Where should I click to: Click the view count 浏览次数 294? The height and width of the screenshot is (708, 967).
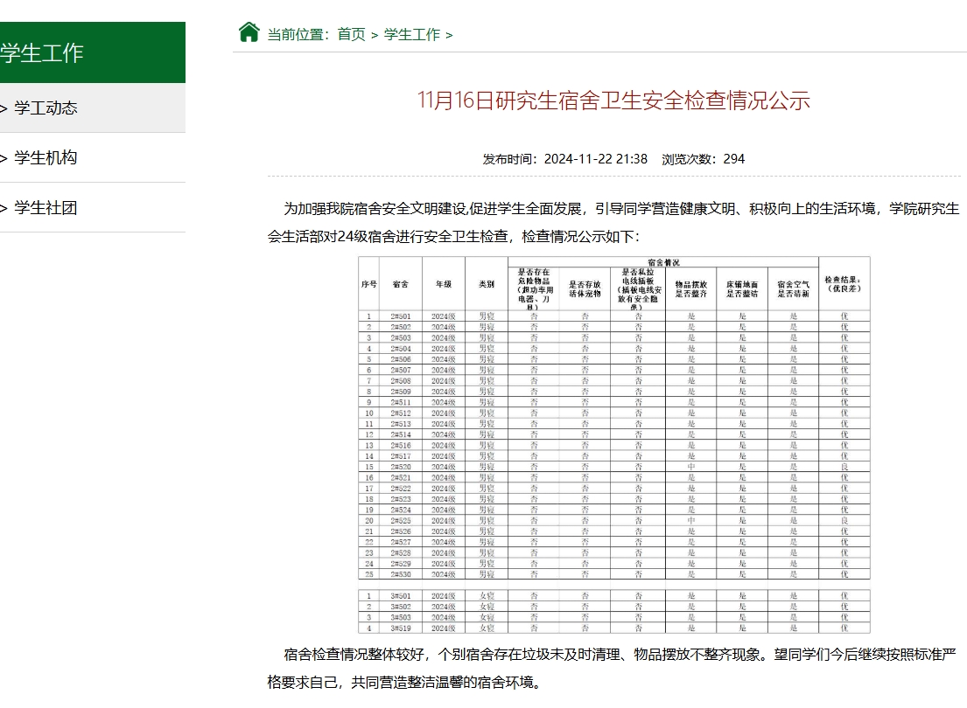pyautogui.click(x=703, y=159)
